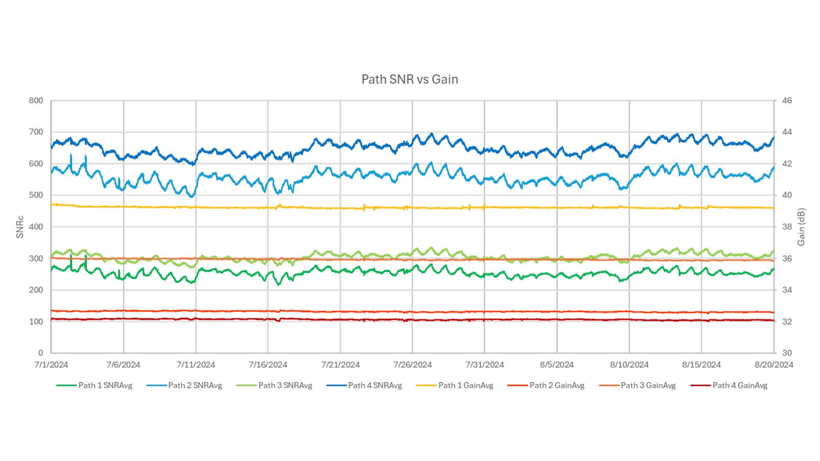
Task: Click the 400 value on the SNRc axis
Action: (x=36, y=227)
